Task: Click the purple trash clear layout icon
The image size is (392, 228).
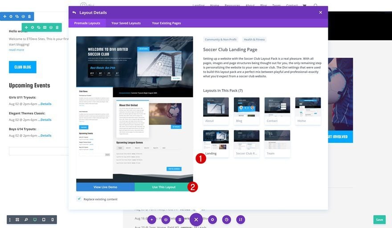Action: pyautogui.click(x=180, y=220)
